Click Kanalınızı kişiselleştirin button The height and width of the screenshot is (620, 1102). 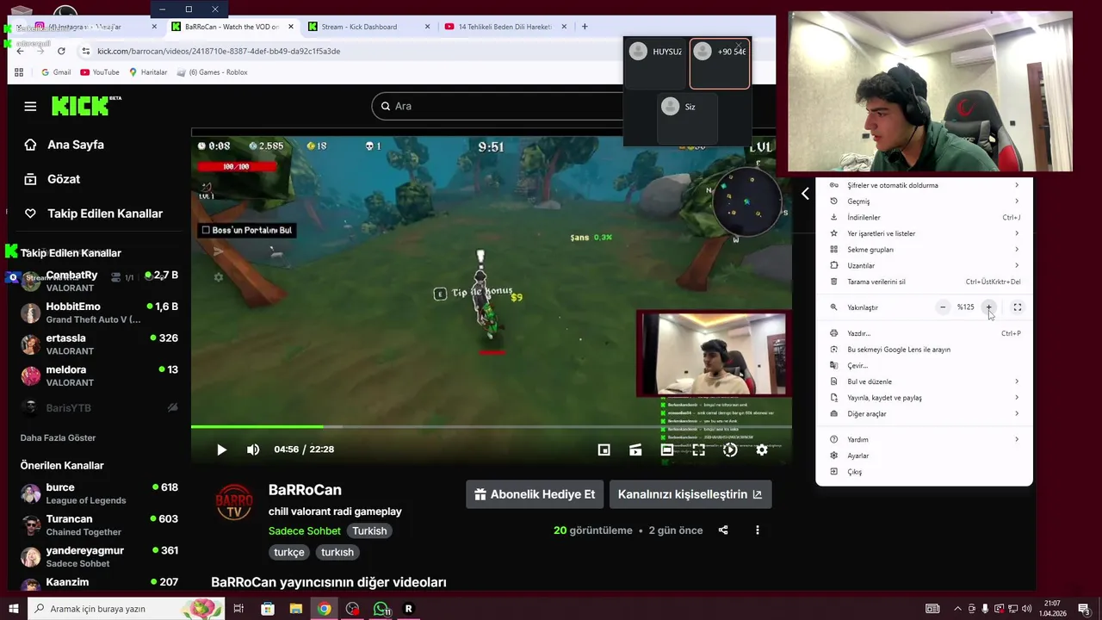click(x=690, y=494)
